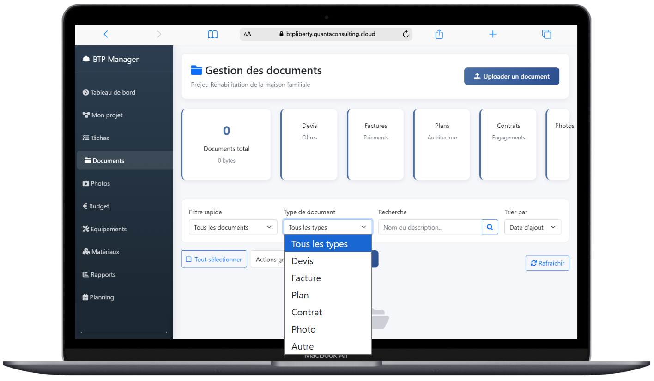Show all tabs overview icon

(546, 34)
